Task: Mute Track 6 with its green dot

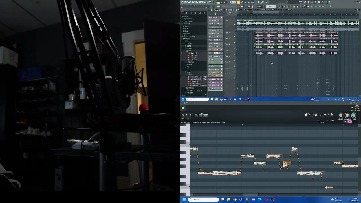Action: [235, 48]
